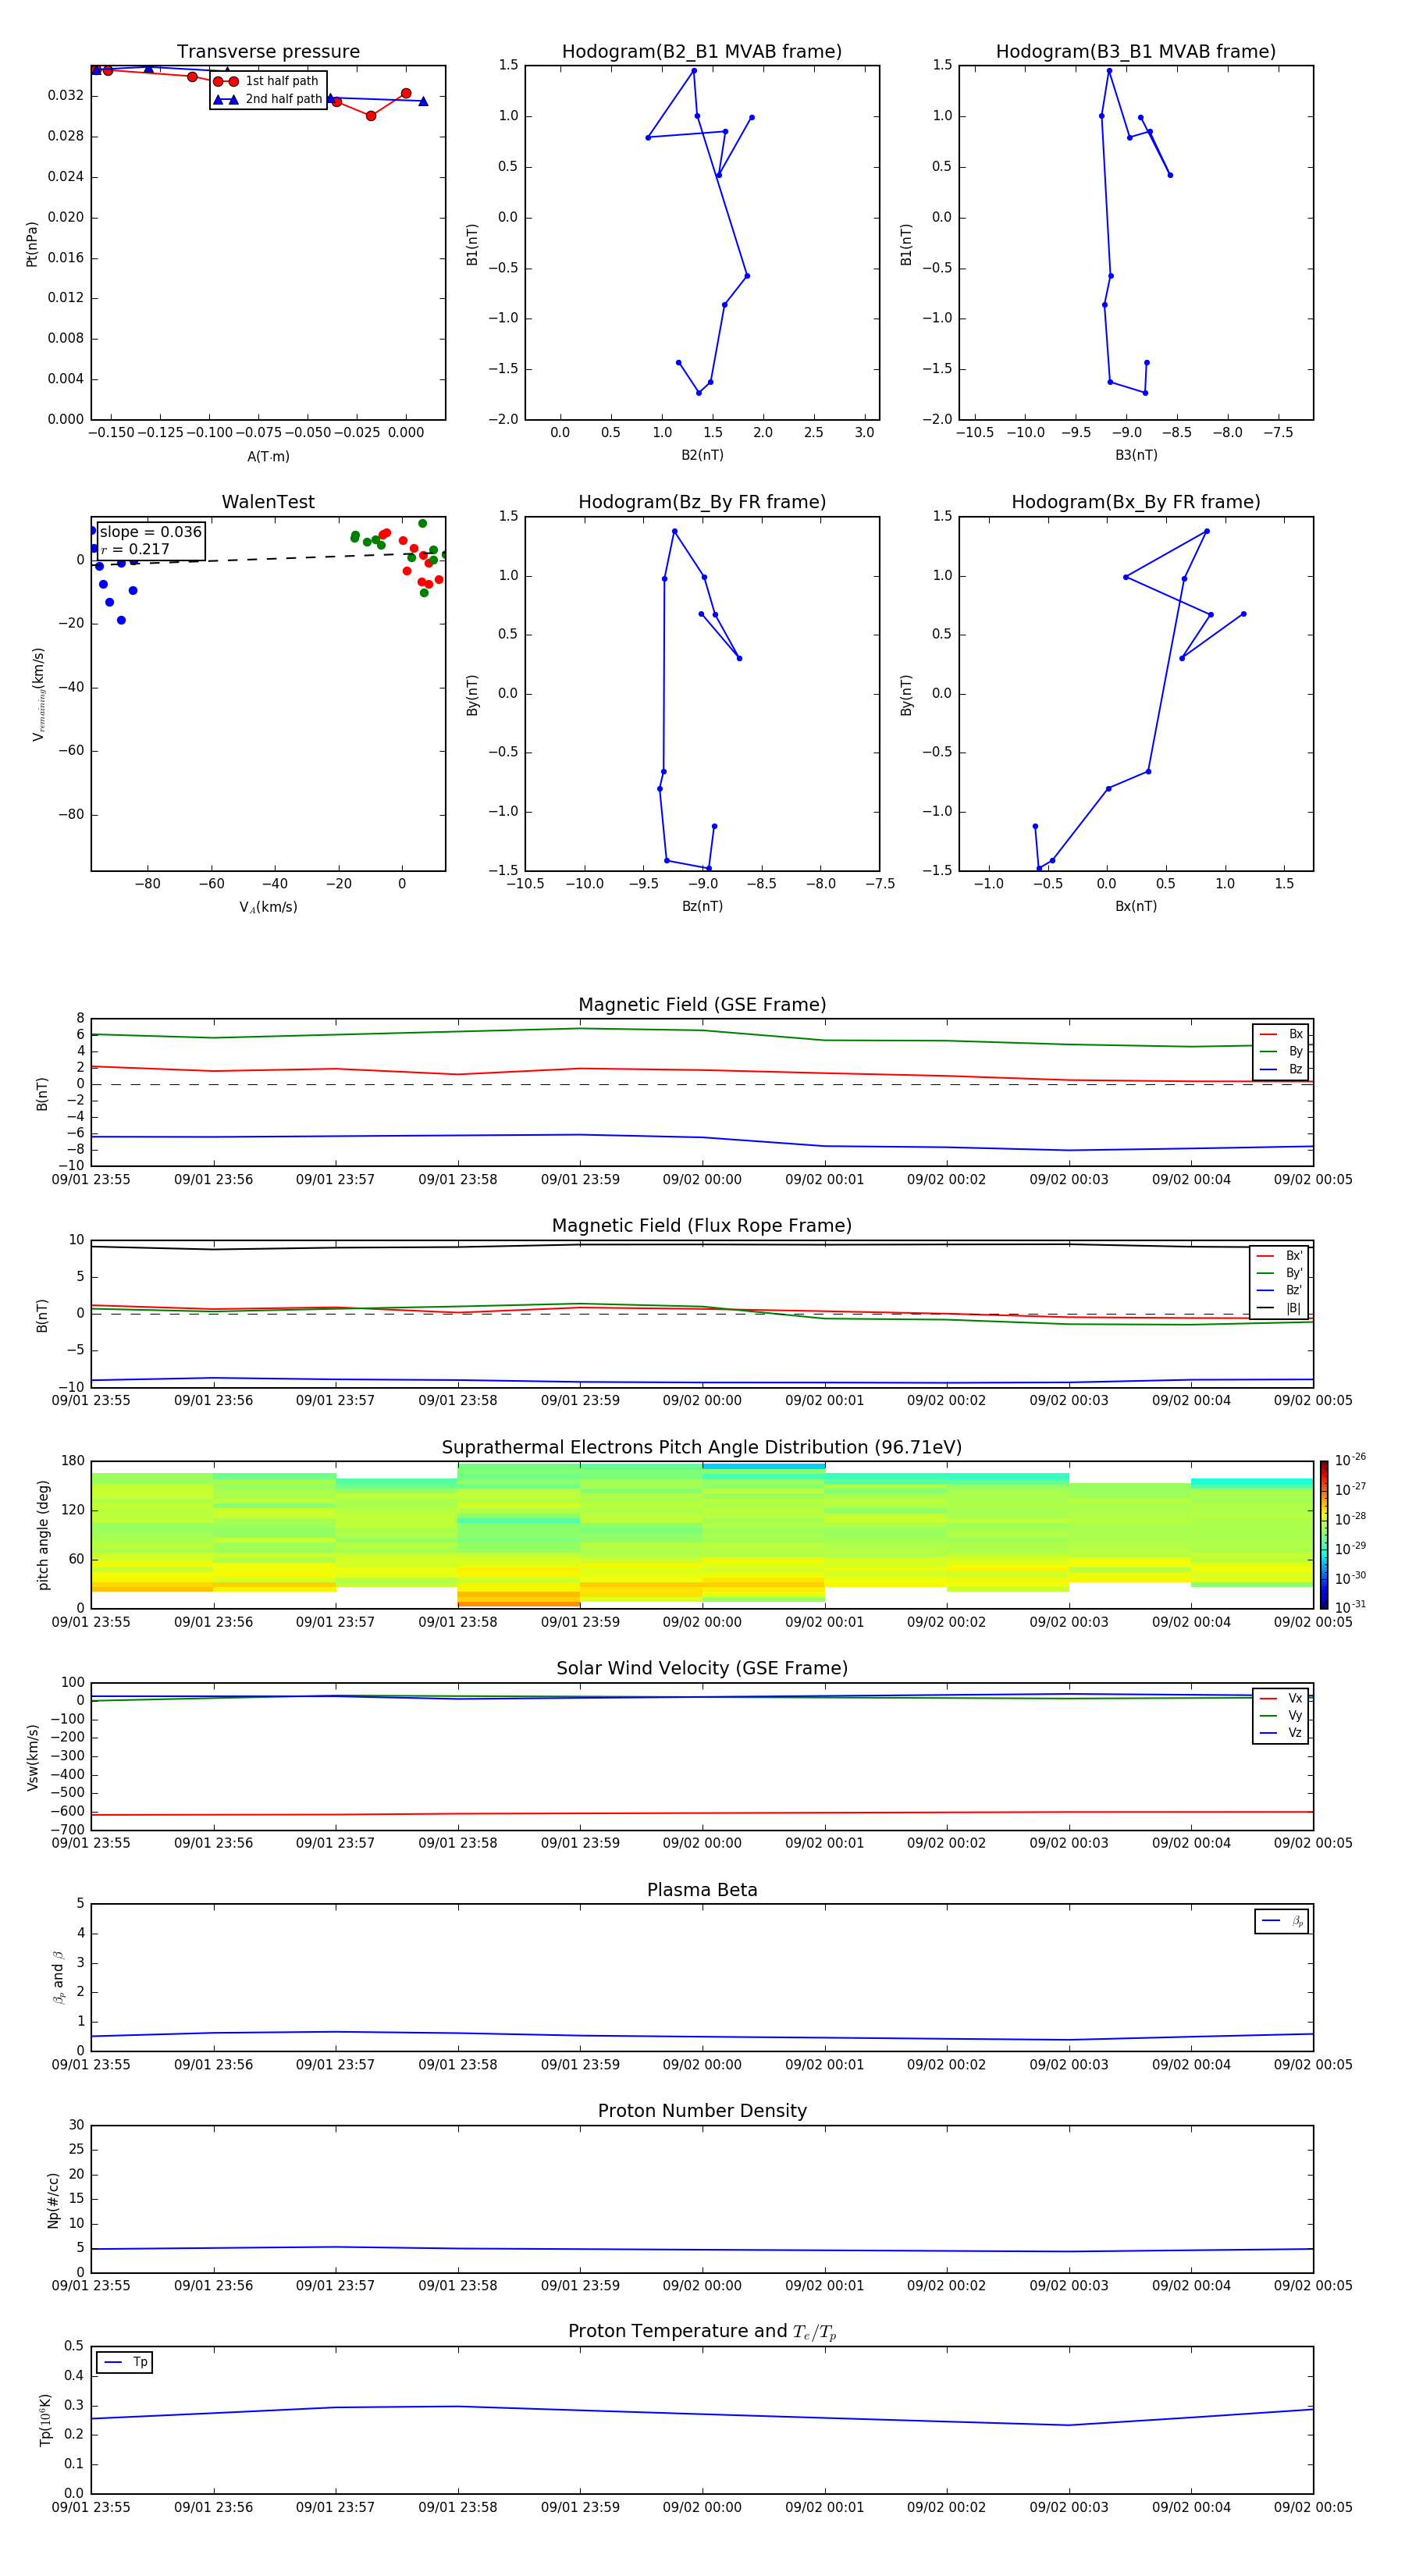Click the 'Plasma Beta' plot title
1405x2576 pixels.
coord(702,1890)
